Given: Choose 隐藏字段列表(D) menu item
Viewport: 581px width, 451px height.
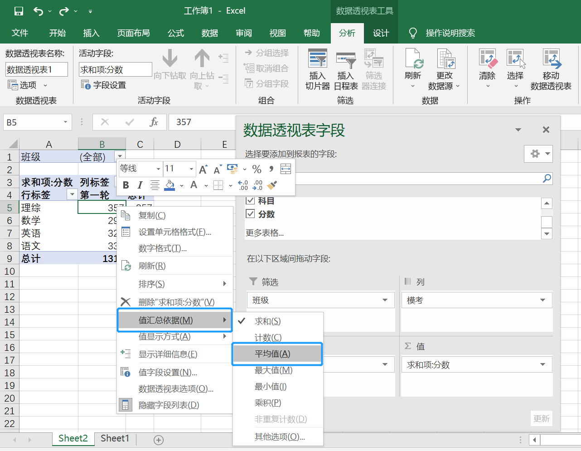Looking at the screenshot, I should click(x=174, y=405).
